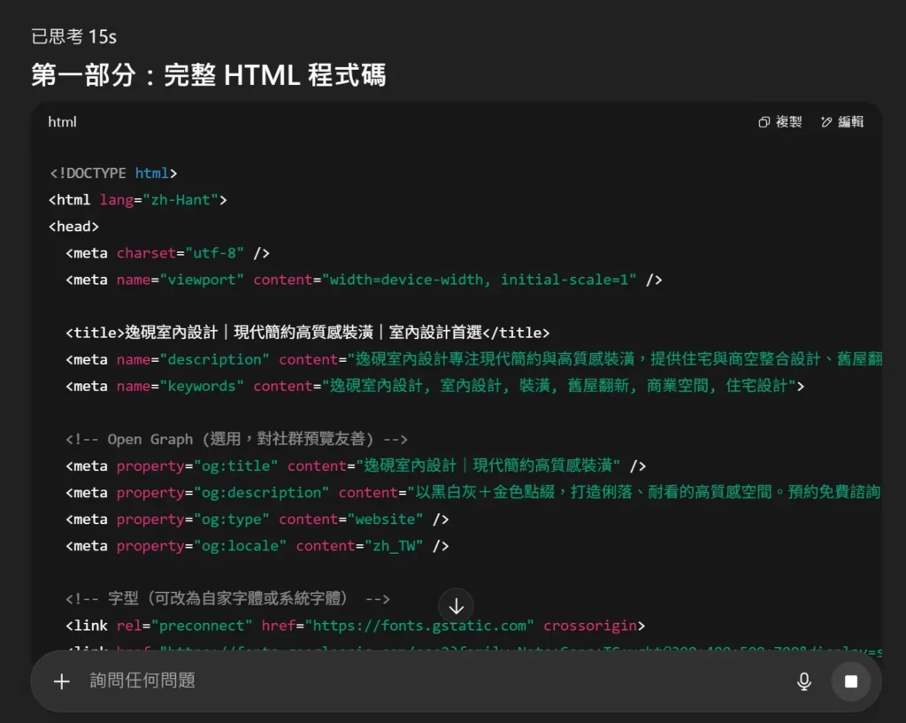Click the https://fonts.gstatic.com URL in code
The image size is (906, 723).
[420, 626]
